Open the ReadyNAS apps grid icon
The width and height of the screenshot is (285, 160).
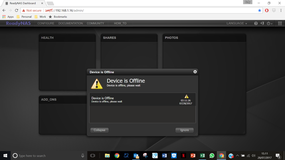click(280, 23)
